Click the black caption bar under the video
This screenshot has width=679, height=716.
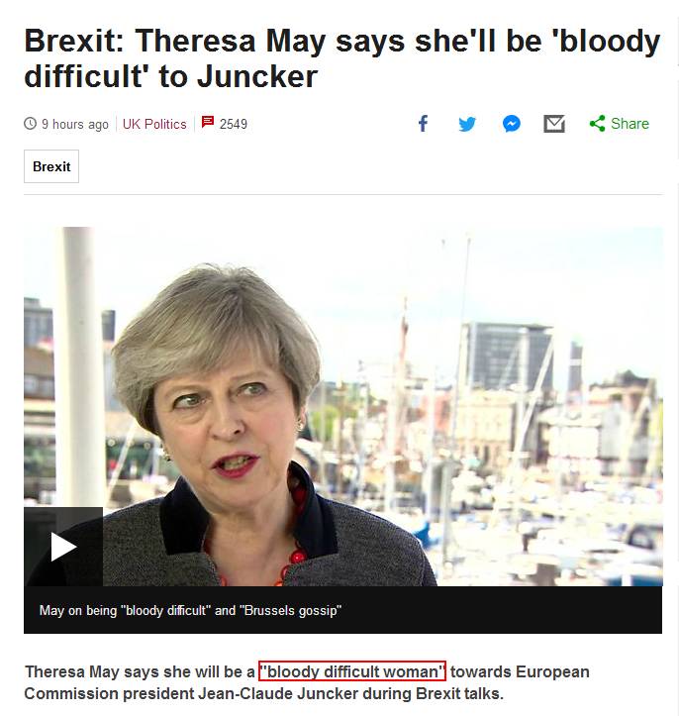[x=342, y=610]
